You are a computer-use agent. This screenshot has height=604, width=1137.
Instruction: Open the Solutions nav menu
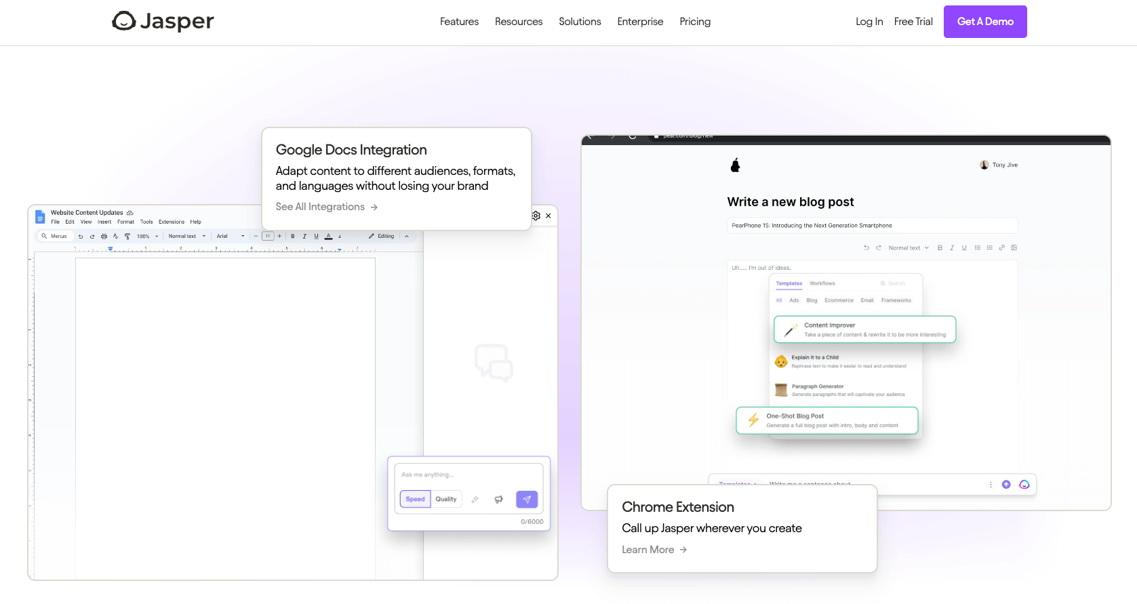pos(580,22)
